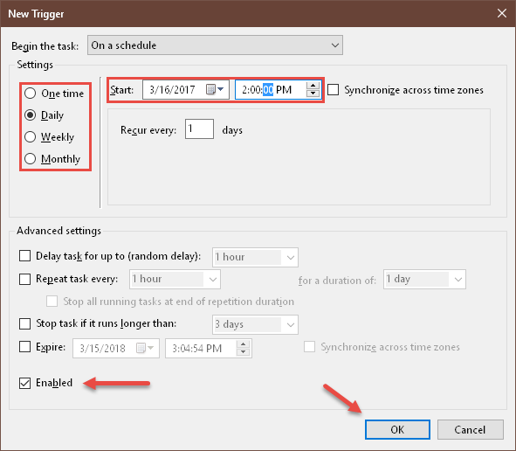Toggle the Enabled checkbox

[x=24, y=383]
